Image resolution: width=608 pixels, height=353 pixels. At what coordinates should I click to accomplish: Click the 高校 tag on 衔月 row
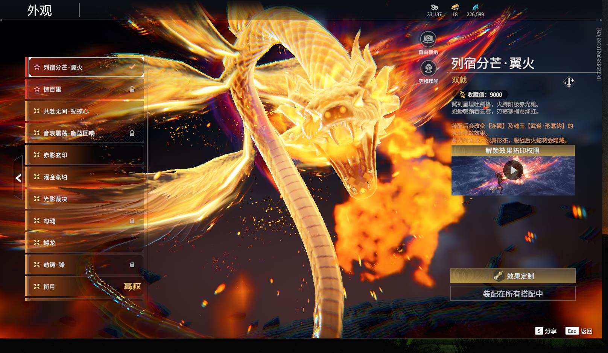(132, 286)
